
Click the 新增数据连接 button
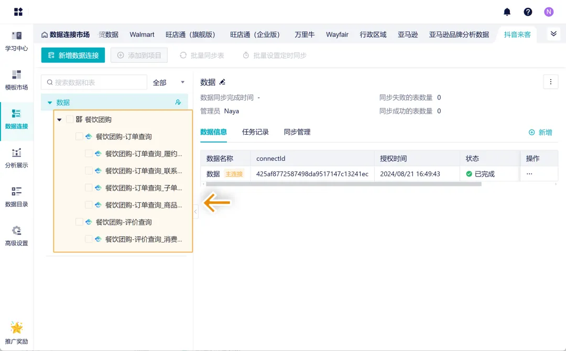(73, 56)
